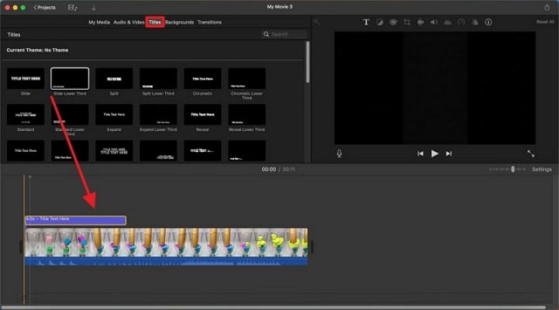The image size is (559, 310).
Task: Open the Cropping tool
Action: pos(407,22)
